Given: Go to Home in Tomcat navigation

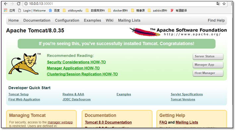Looking at the screenshot, I should point(14,20).
